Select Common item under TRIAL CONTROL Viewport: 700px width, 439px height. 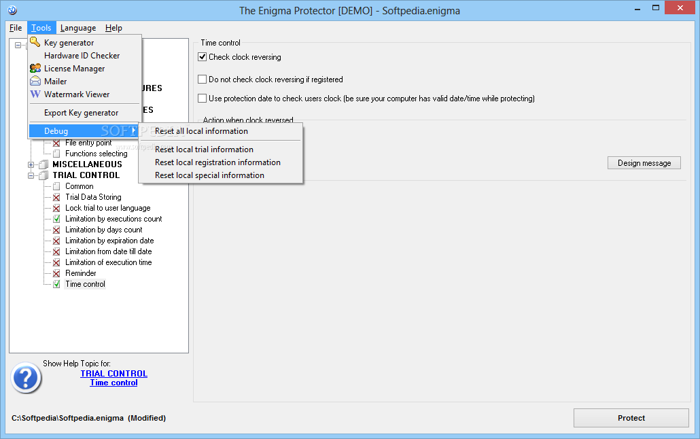(80, 186)
